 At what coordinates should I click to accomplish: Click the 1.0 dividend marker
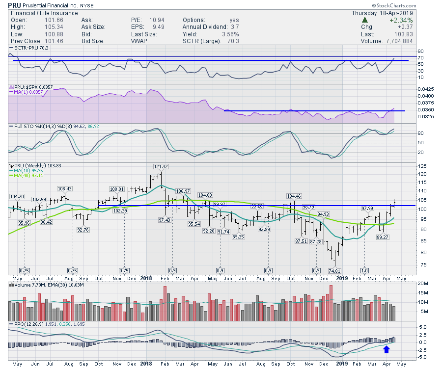click(x=364, y=270)
